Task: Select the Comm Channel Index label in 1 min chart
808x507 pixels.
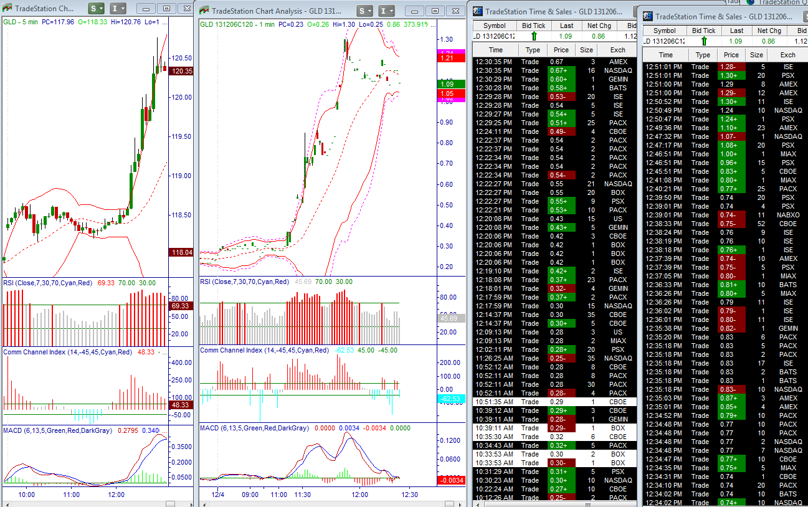Action: point(264,350)
